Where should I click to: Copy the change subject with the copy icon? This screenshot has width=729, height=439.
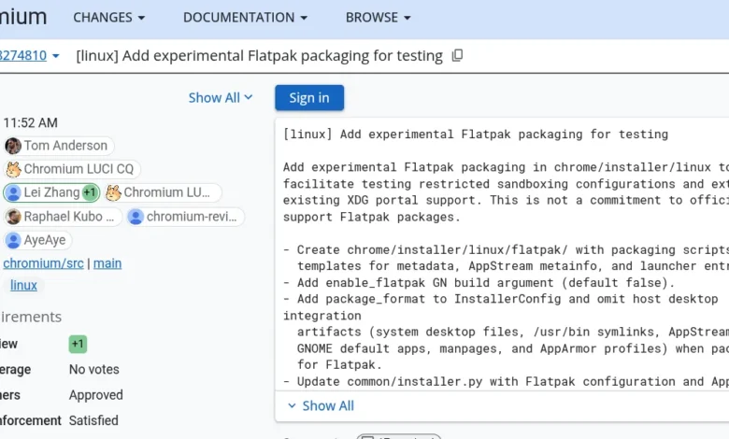tap(457, 56)
